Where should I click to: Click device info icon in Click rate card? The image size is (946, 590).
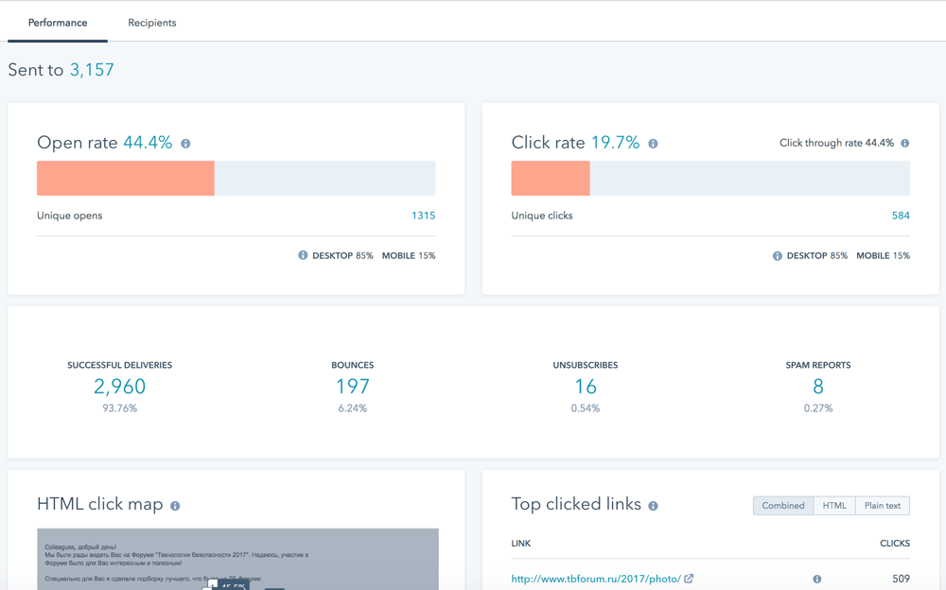(777, 255)
